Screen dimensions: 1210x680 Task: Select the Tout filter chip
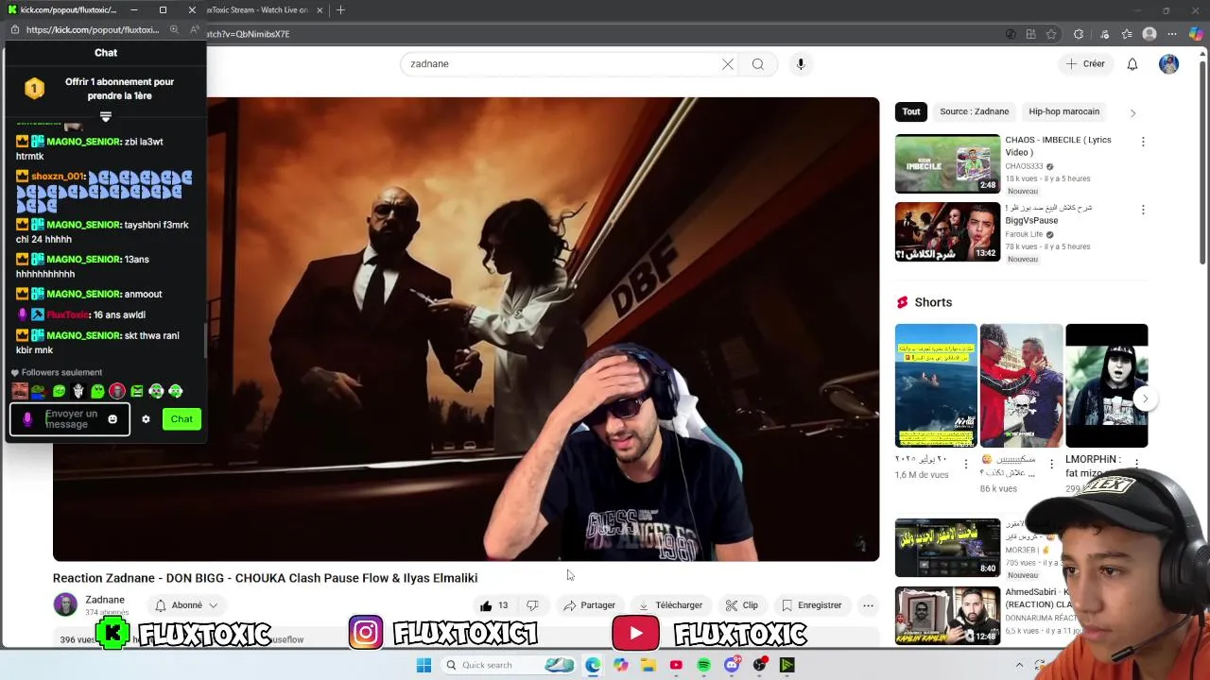pyautogui.click(x=911, y=111)
